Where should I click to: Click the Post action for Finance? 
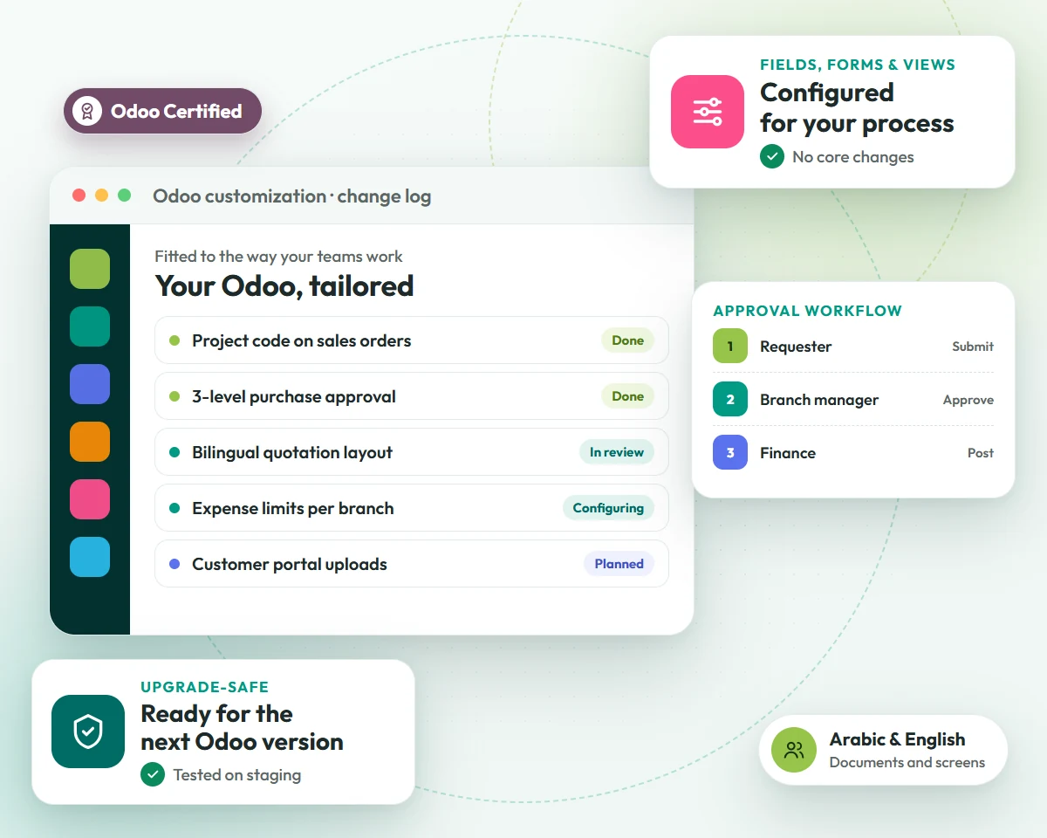[981, 453]
